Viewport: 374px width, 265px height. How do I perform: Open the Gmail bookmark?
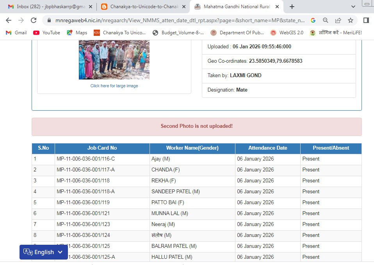16,33
